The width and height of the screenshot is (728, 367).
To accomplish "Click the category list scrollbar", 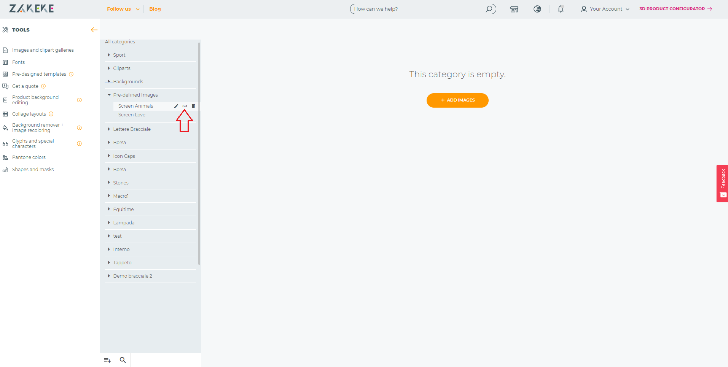I will [199, 154].
